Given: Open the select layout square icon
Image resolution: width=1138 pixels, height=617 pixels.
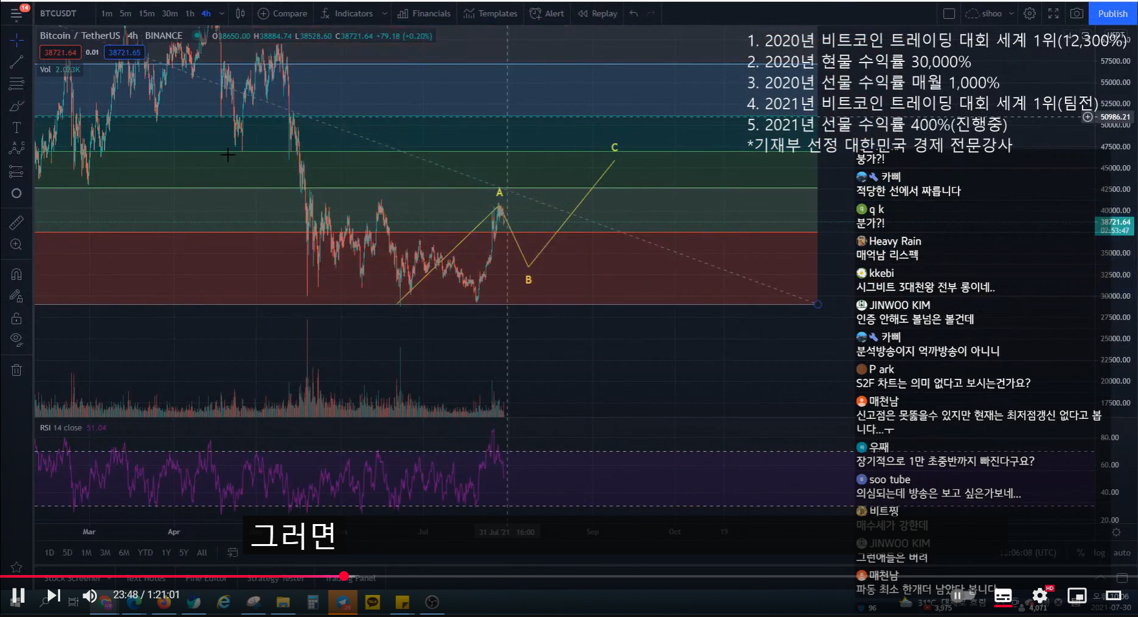Looking at the screenshot, I should pyautogui.click(x=949, y=14).
